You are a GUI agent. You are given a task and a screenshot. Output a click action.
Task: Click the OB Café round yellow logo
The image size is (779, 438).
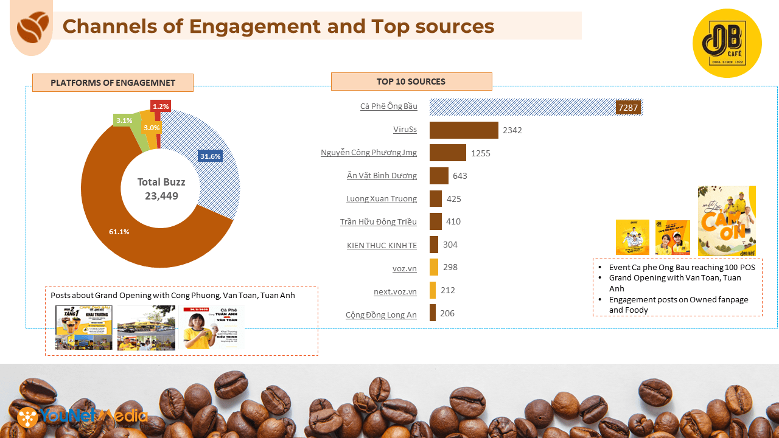pyautogui.click(x=727, y=43)
